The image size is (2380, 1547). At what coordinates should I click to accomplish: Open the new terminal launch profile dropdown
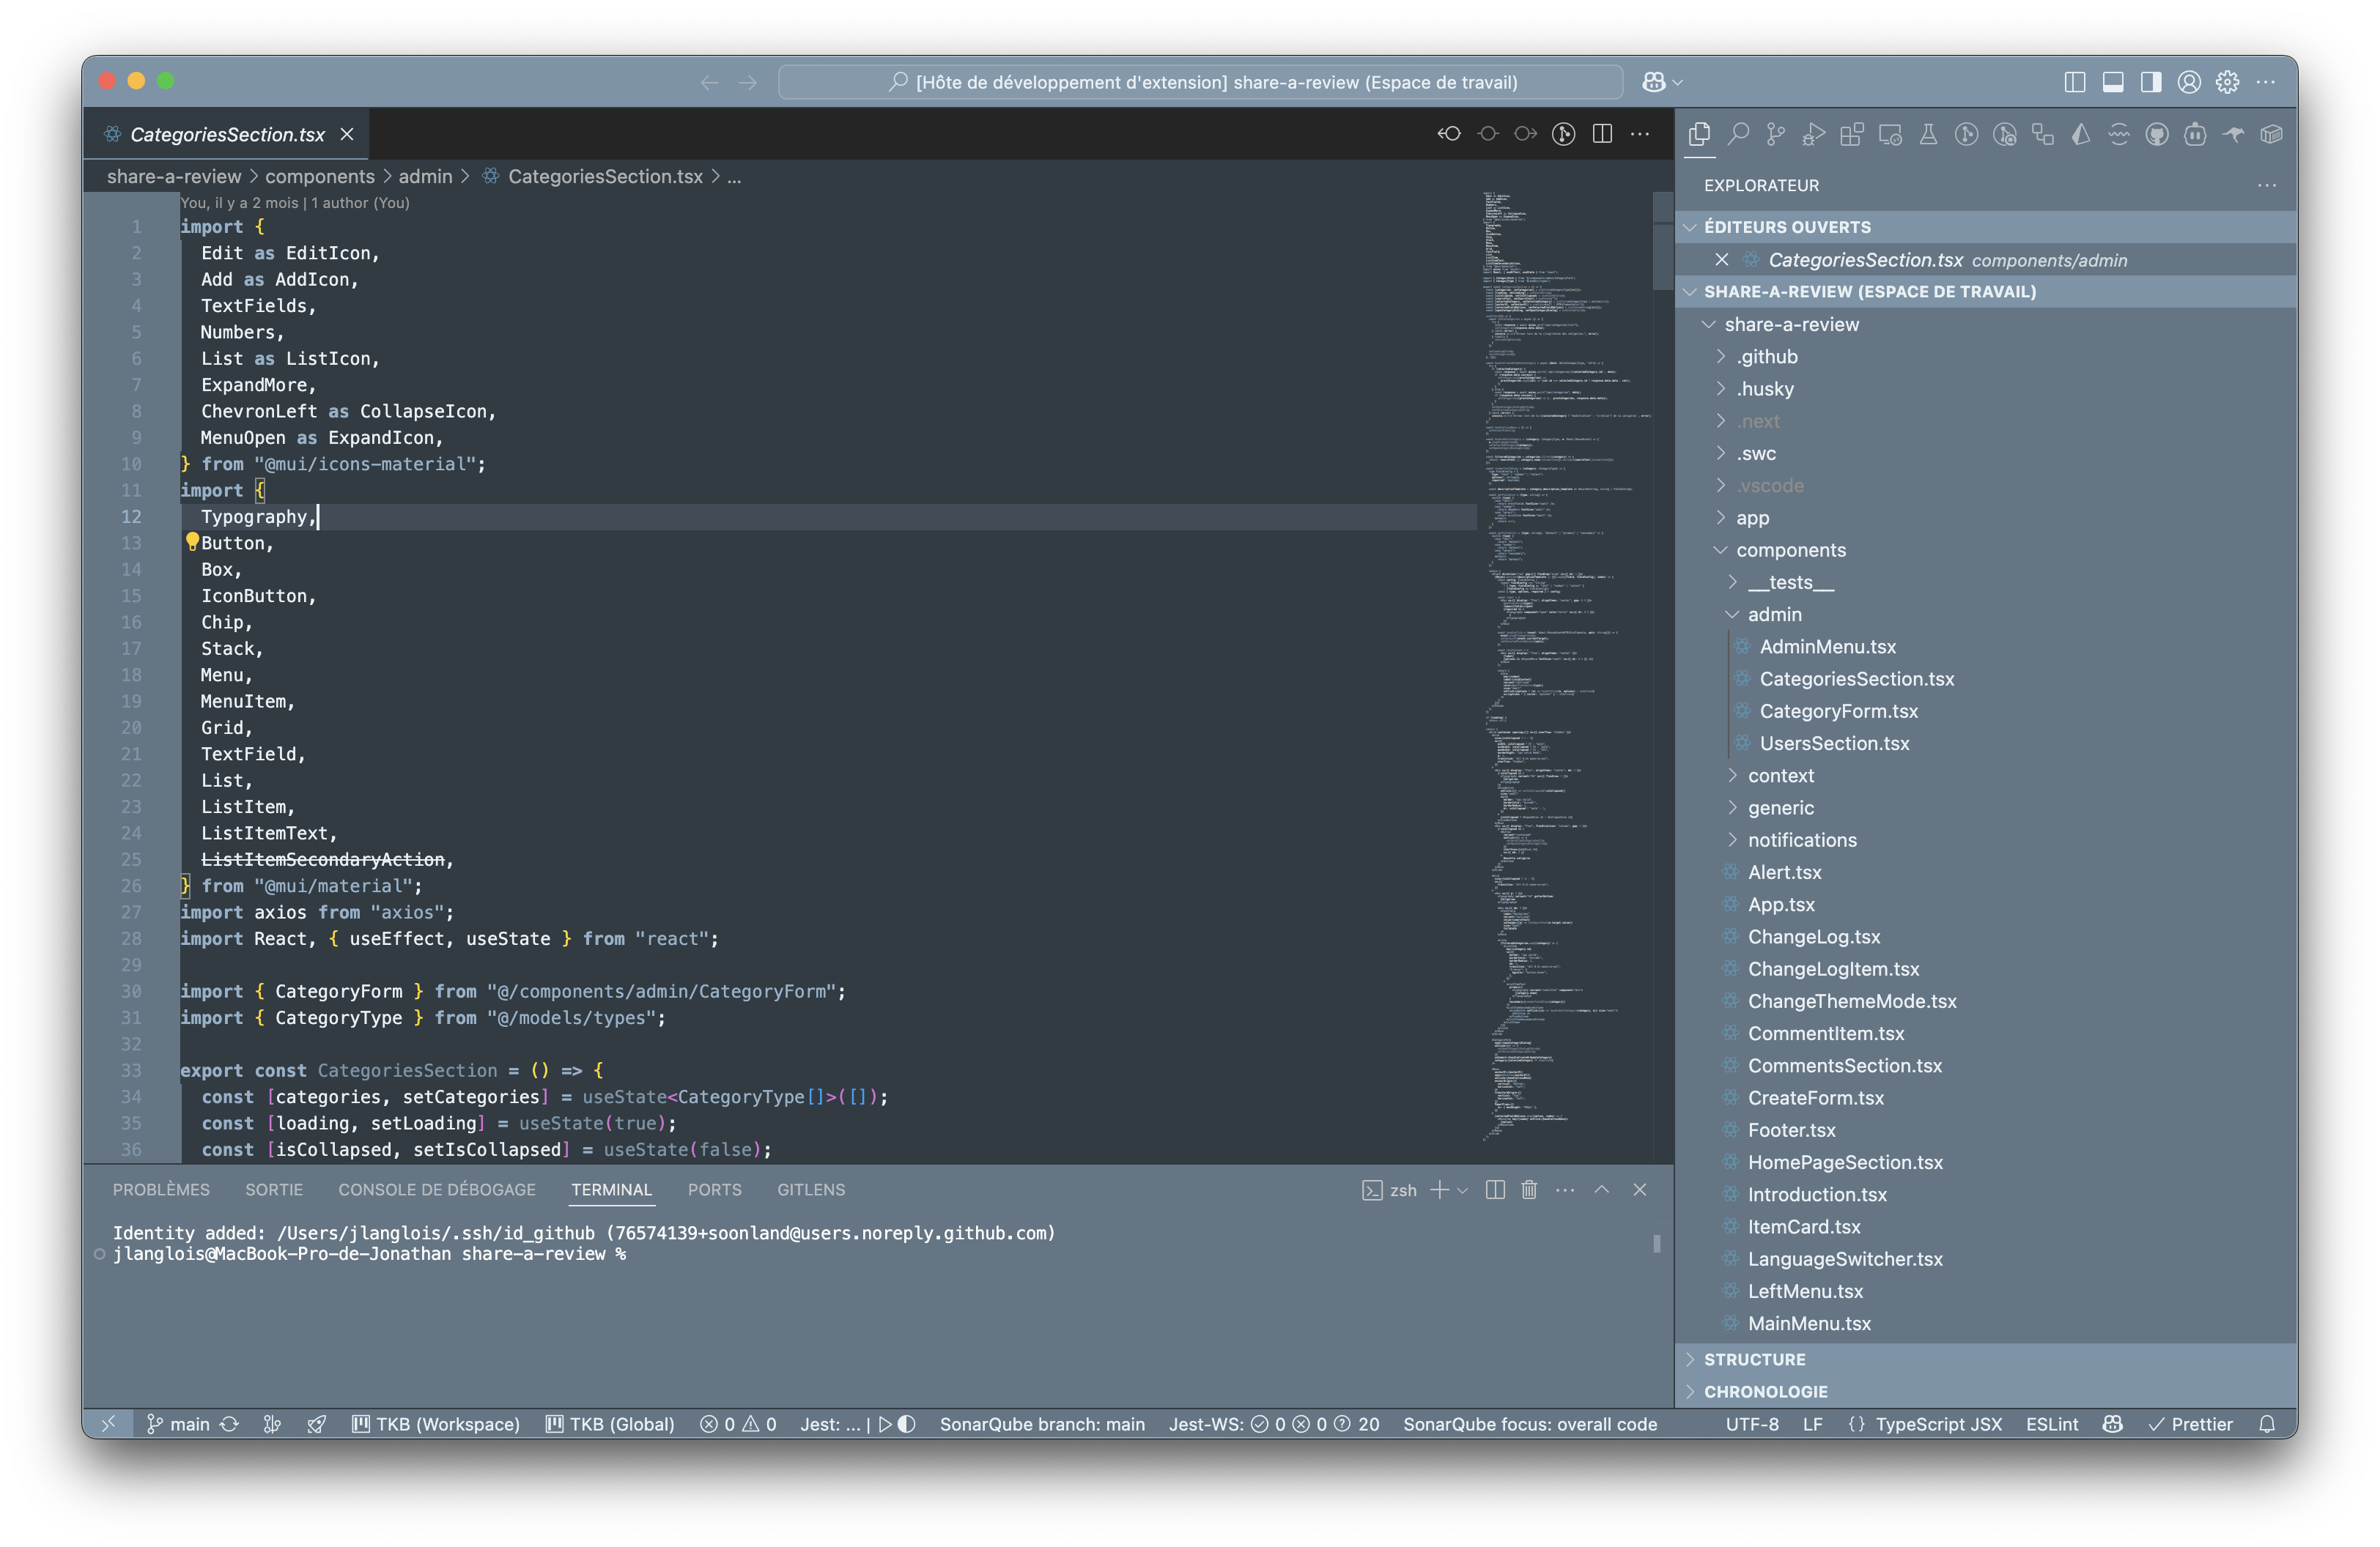pos(1463,1190)
